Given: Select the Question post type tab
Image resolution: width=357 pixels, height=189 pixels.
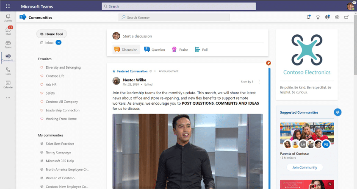Looking at the screenshot, I should [x=155, y=50].
